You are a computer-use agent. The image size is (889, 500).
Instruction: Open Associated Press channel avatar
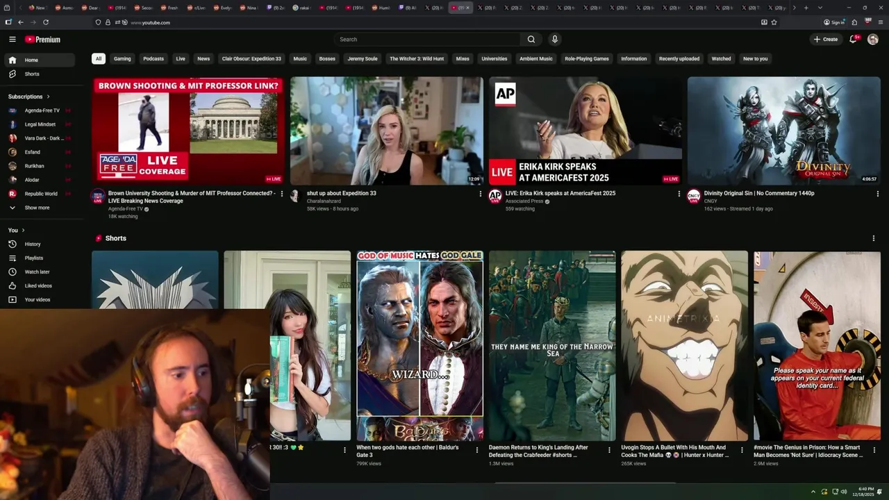click(x=495, y=196)
